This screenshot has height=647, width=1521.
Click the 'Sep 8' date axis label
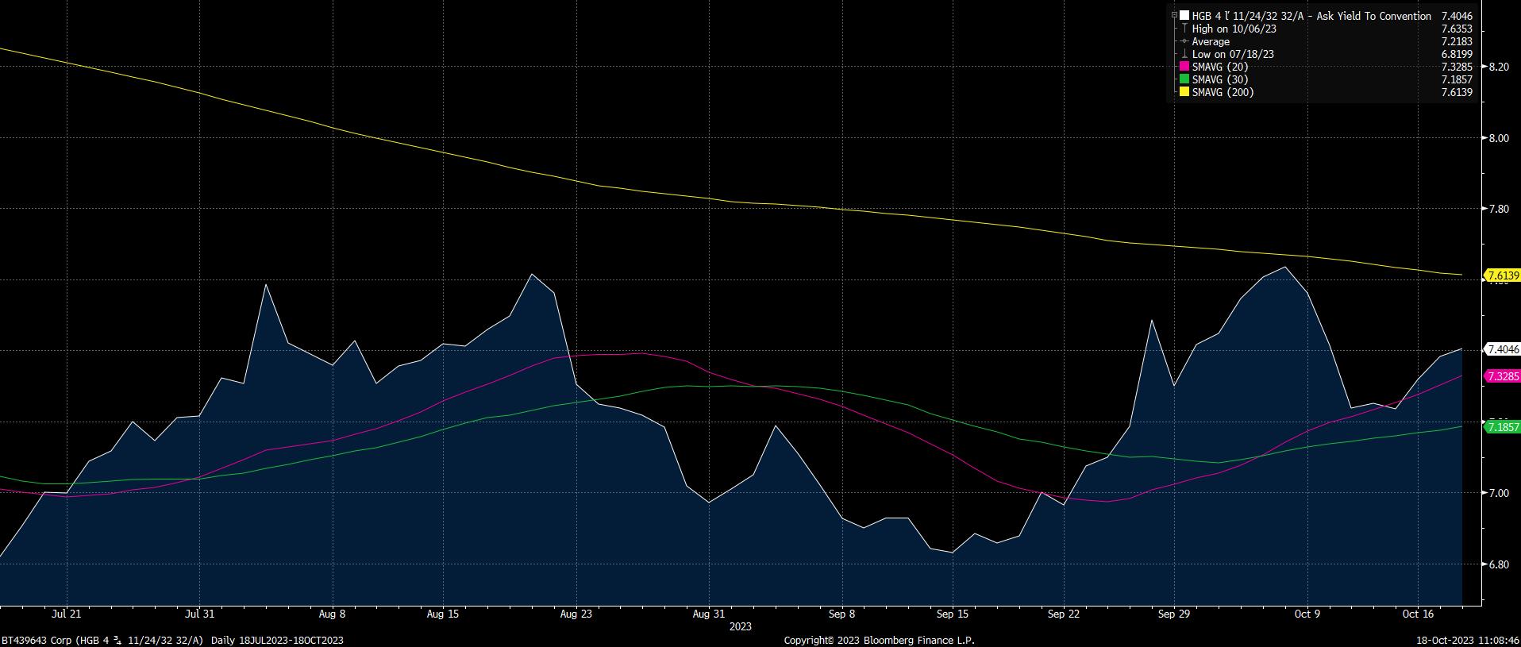[841, 614]
